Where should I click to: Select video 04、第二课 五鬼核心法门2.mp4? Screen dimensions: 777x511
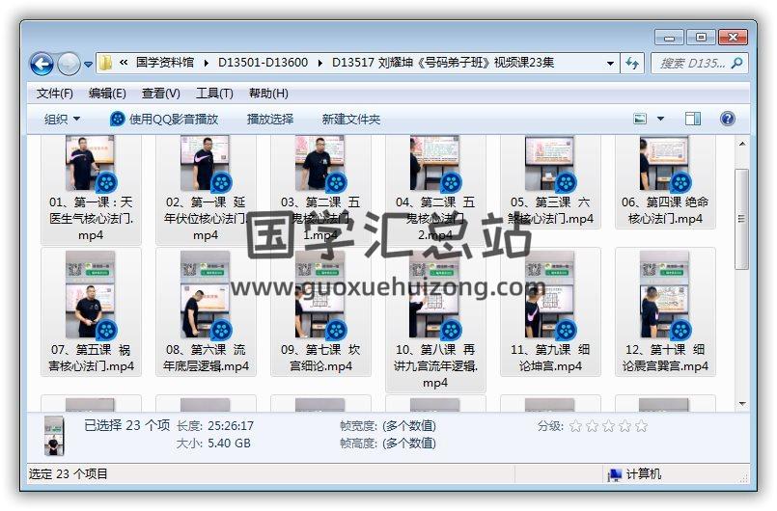tap(435, 190)
